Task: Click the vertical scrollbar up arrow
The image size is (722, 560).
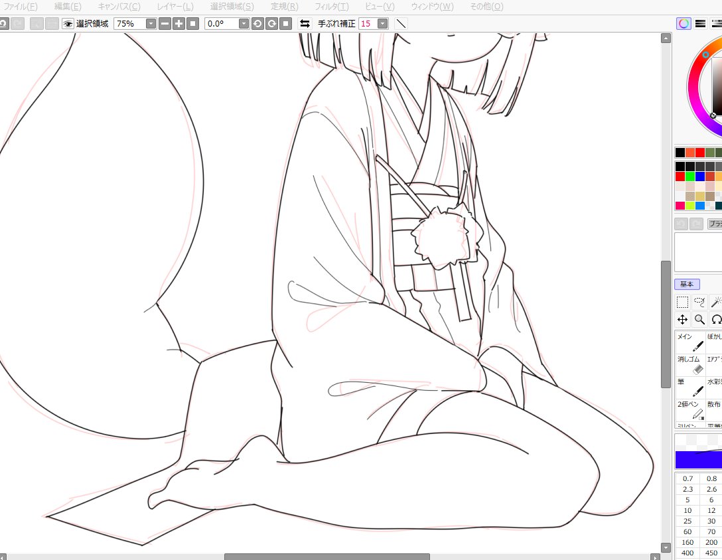Action: pyautogui.click(x=666, y=38)
